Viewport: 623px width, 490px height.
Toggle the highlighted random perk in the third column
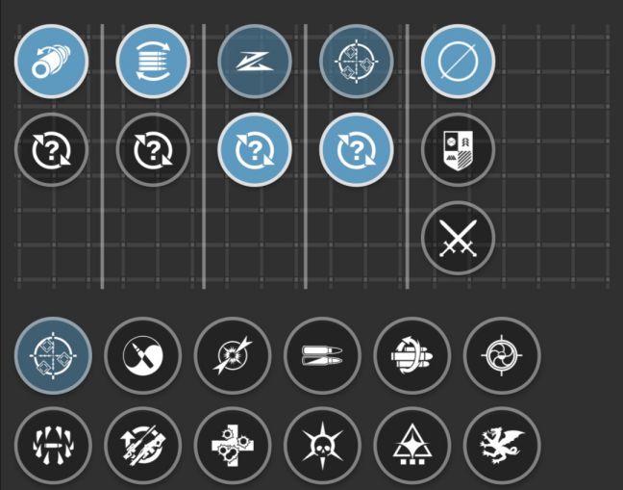pos(255,149)
